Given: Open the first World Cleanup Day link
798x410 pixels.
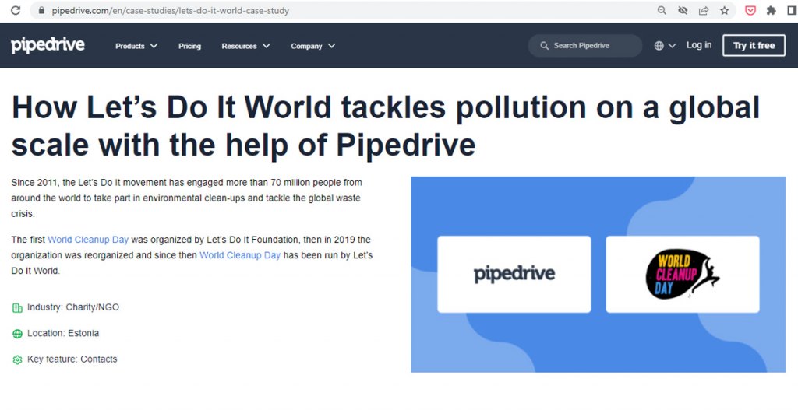Looking at the screenshot, I should tap(88, 240).
